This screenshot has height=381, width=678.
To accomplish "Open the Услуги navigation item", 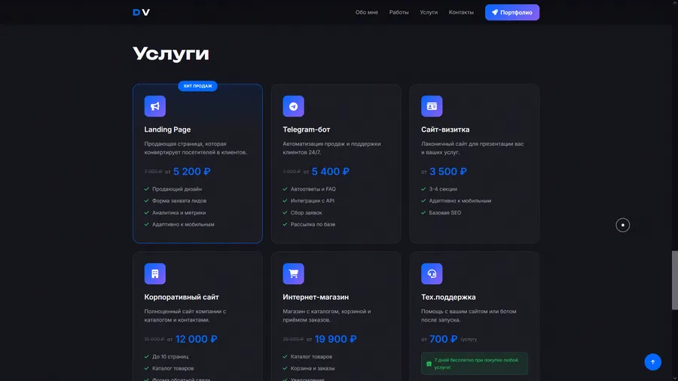I will (x=429, y=13).
